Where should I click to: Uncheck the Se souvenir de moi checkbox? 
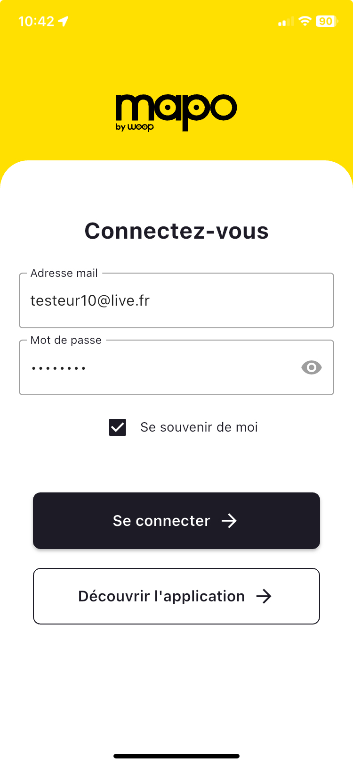point(118,427)
